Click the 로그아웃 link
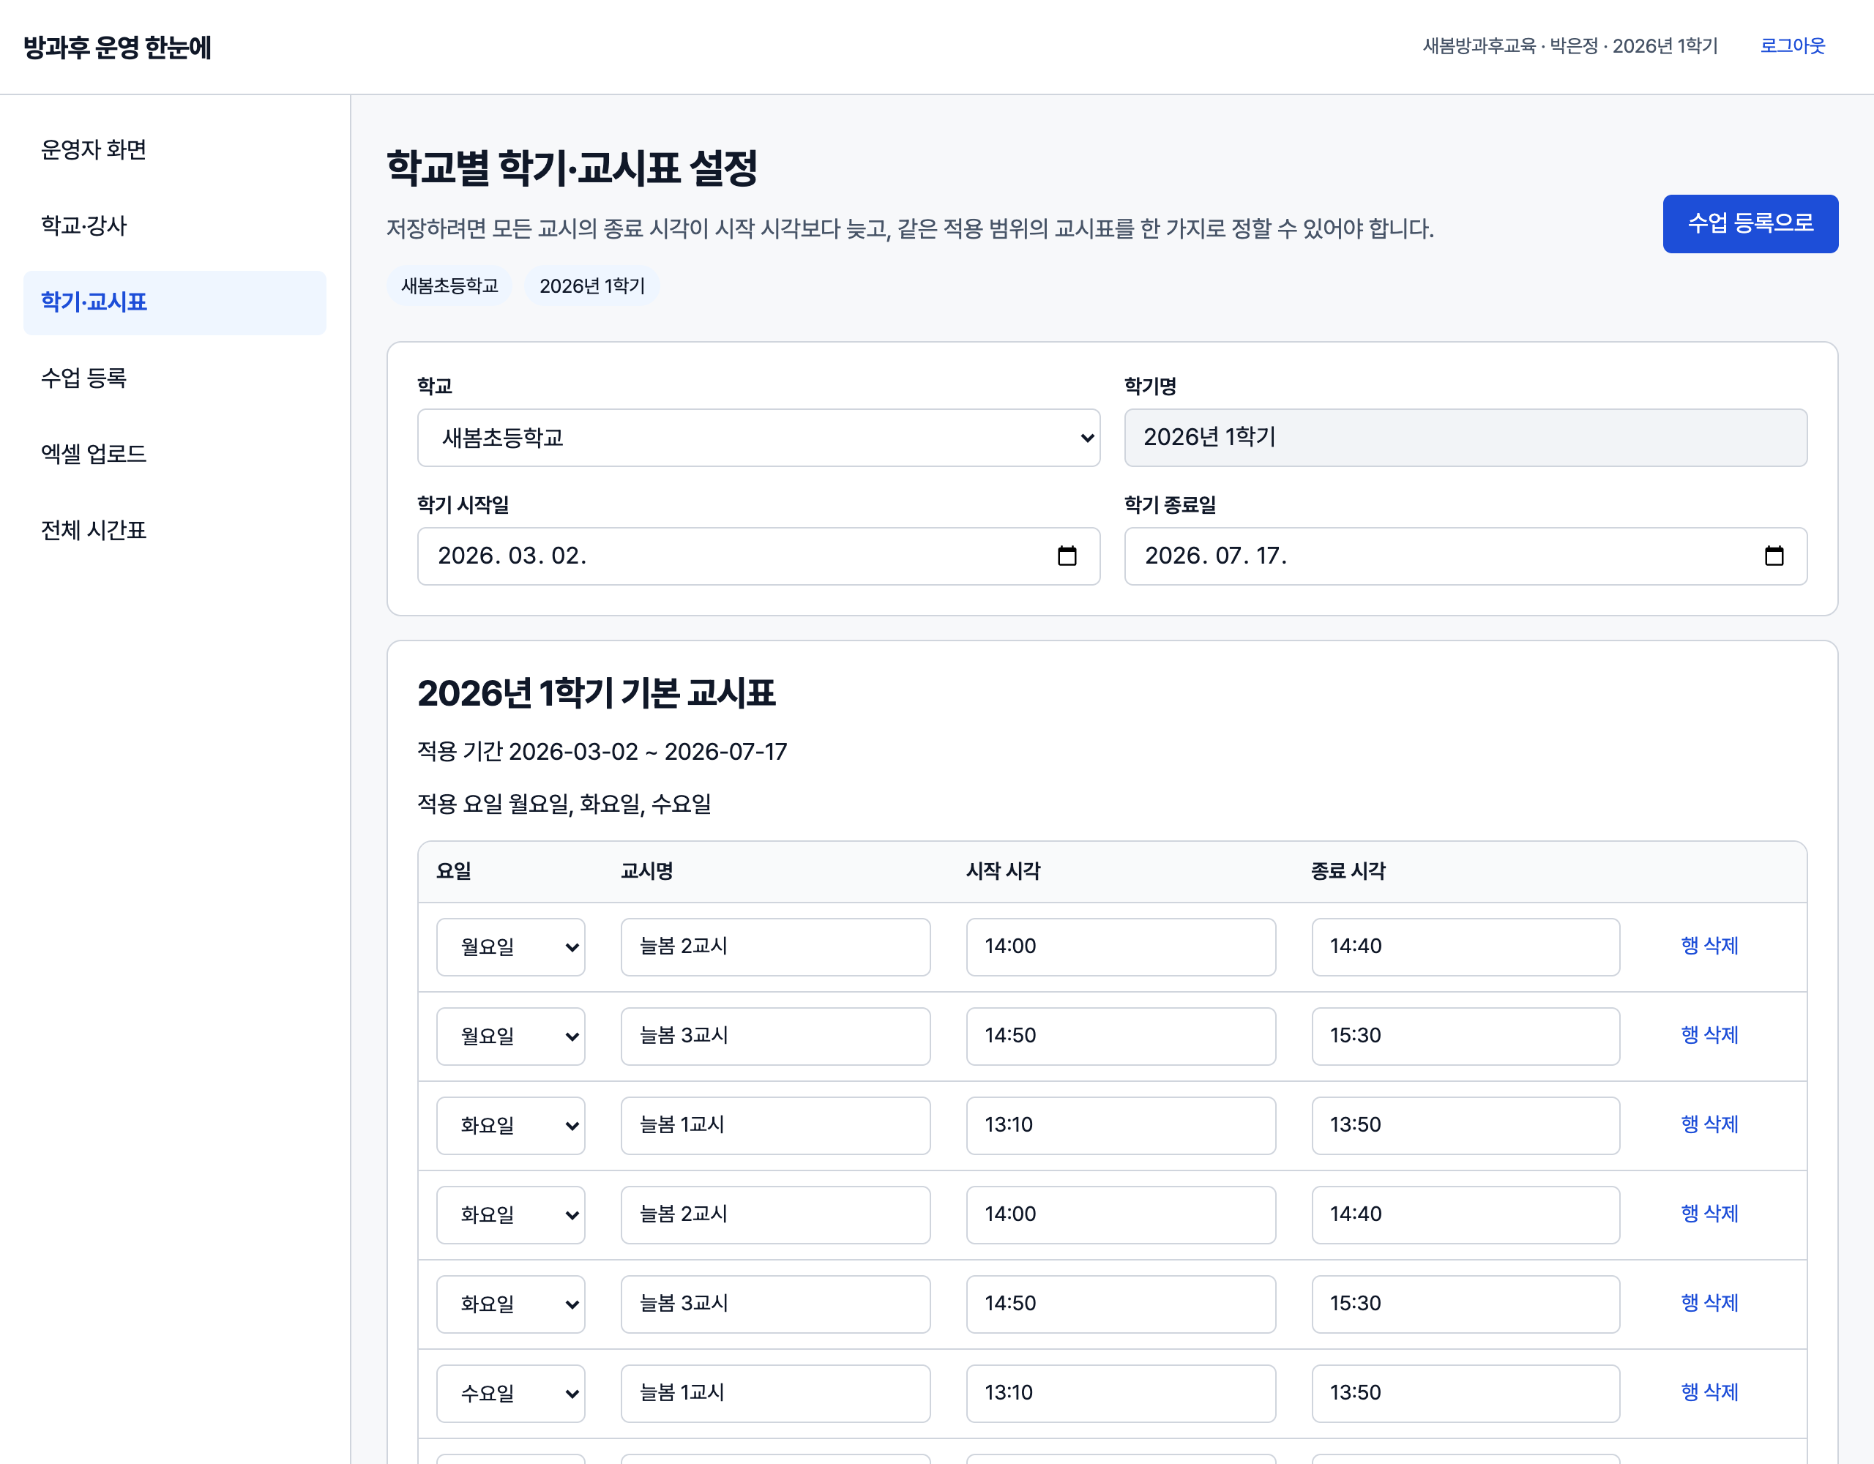1874x1464 pixels. tap(1793, 46)
